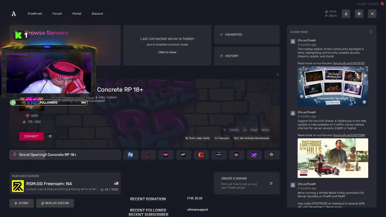386x217 pixels.
Task: Select the light-blue server icon
Action: click(x=131, y=155)
